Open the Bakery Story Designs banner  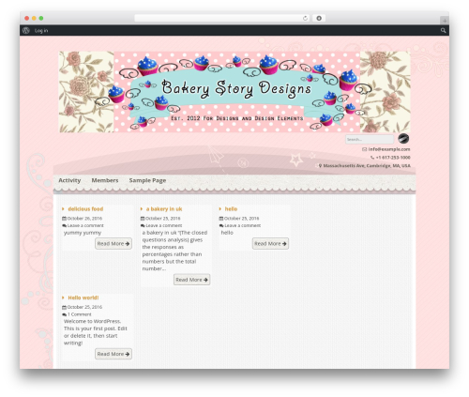pos(234,92)
